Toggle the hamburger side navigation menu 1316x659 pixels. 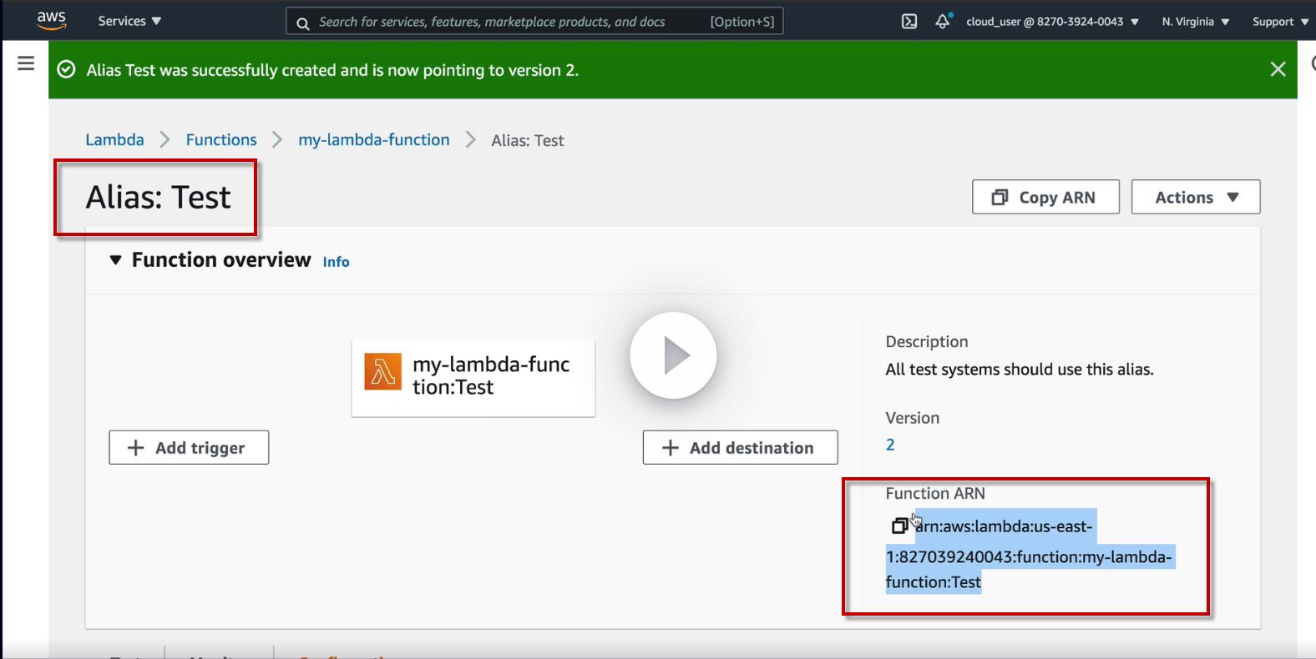coord(26,63)
